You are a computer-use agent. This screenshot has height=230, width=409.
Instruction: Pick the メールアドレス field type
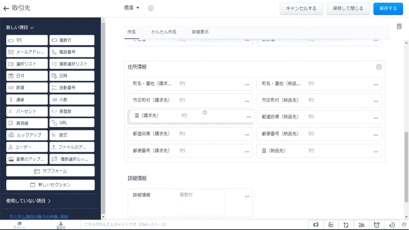click(x=27, y=52)
